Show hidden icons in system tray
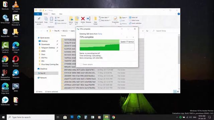Image resolution: width=214 pixels, height=120 pixels. (177, 117)
